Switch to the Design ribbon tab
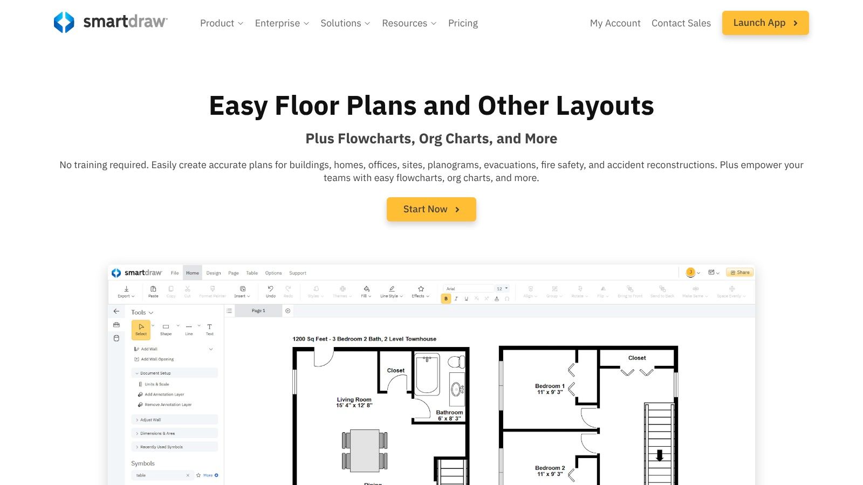The width and height of the screenshot is (863, 485). click(x=214, y=273)
